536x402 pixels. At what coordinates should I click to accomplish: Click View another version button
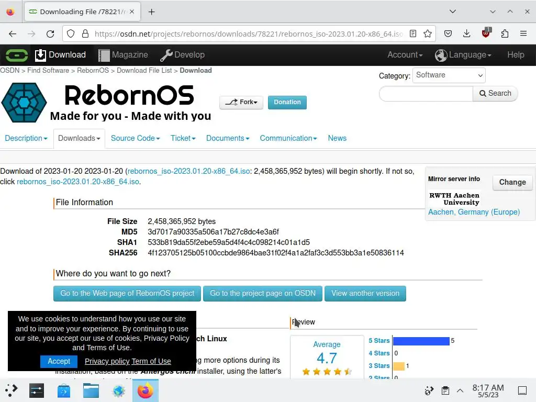click(x=365, y=294)
